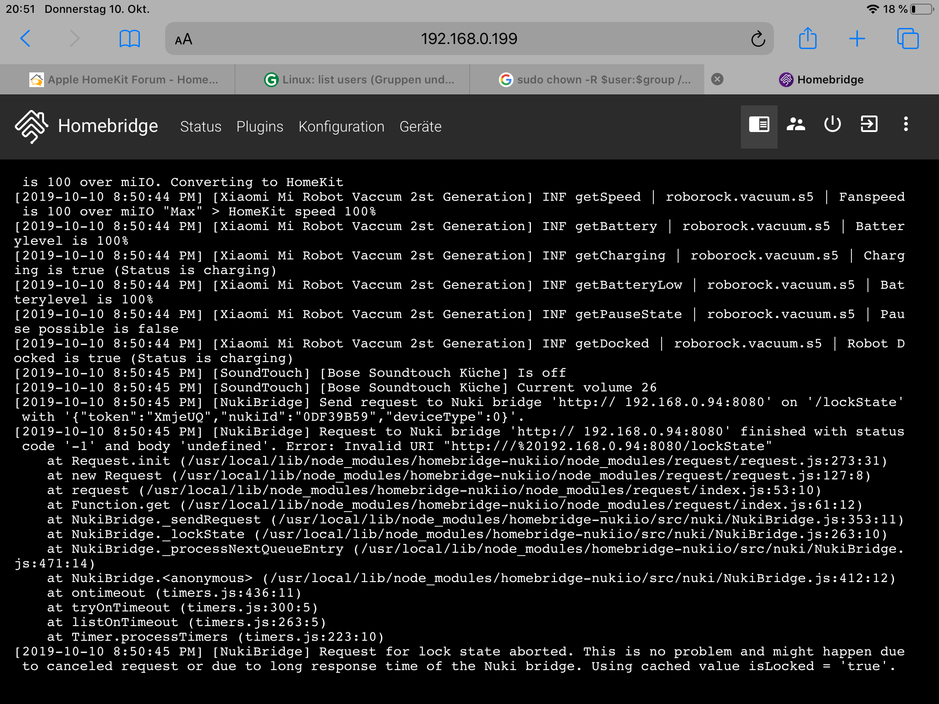Viewport: 939px width, 704px height.
Task: Close the current Homebridge tab
Action: 717,79
